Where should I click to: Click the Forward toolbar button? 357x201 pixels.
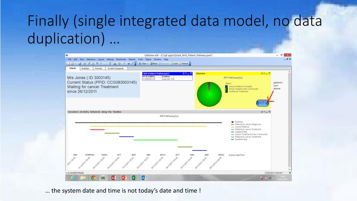(164, 64)
